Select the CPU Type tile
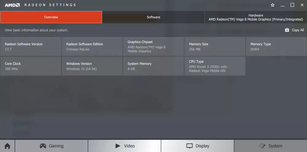The height and width of the screenshot is (152, 307). click(215, 66)
